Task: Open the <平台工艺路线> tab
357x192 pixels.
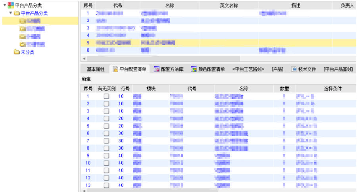Action: click(248, 69)
